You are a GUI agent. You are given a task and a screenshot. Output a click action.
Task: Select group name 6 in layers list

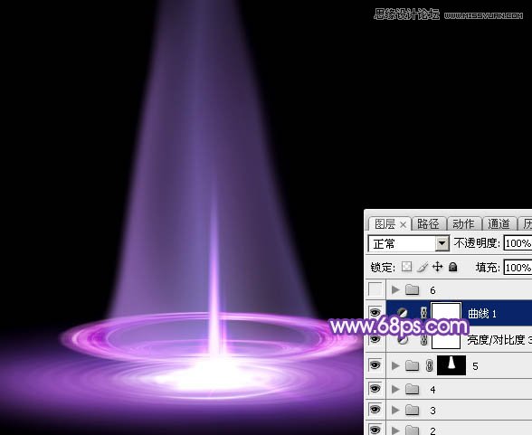pyautogui.click(x=432, y=290)
